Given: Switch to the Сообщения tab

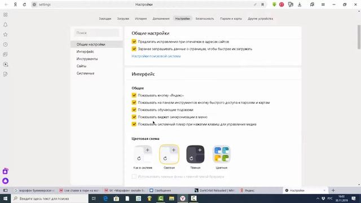Looking at the screenshot, I should tap(169, 191).
